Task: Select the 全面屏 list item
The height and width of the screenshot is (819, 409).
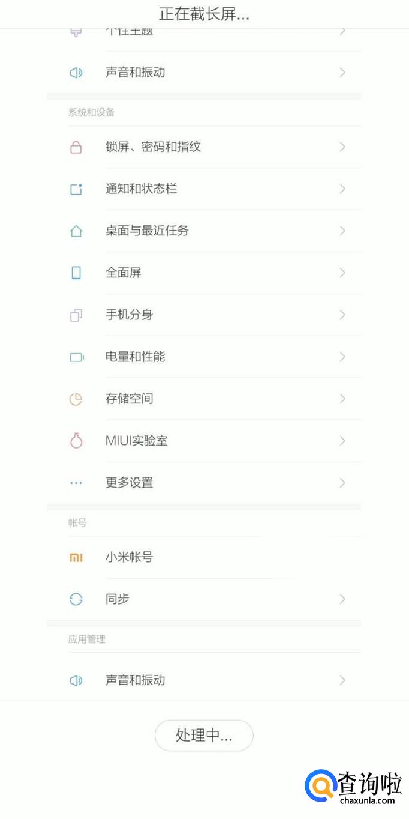Action: pyautogui.click(x=123, y=273)
